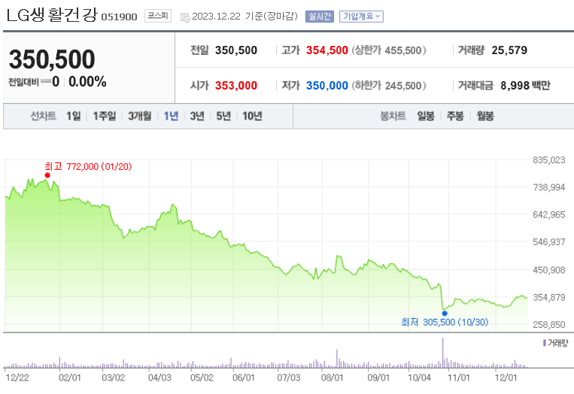Click the y-axis label 258,850
574x394 pixels.
548,325
